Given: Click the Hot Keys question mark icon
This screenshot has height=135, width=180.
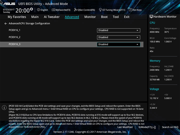Looking at the screenshot, I should click(130, 10).
